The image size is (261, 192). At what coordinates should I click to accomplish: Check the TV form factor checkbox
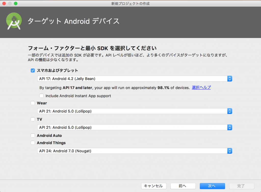pyautogui.click(x=33, y=119)
